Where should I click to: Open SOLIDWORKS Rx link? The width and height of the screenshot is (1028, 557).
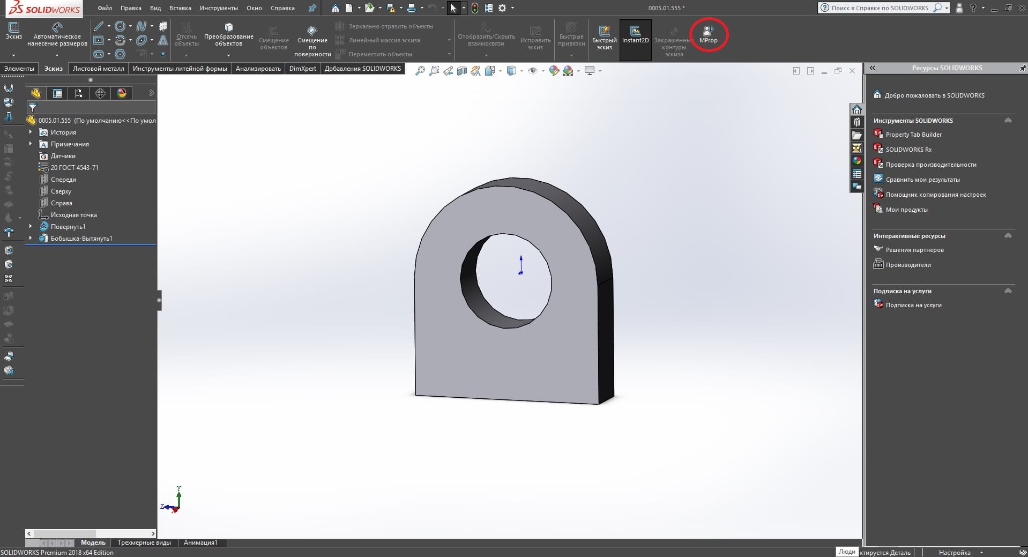(908, 150)
